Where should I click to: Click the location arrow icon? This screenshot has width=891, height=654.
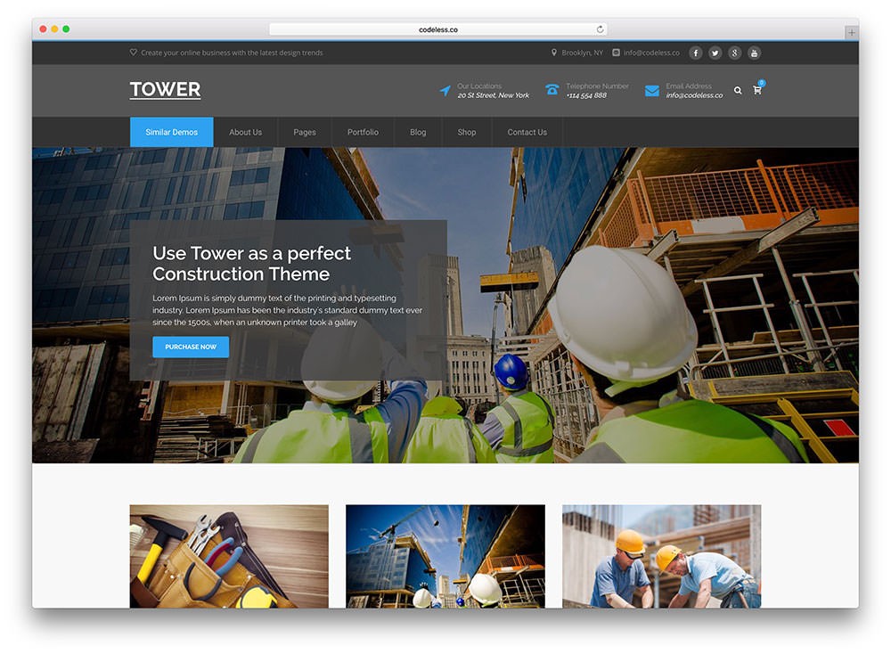click(x=445, y=90)
